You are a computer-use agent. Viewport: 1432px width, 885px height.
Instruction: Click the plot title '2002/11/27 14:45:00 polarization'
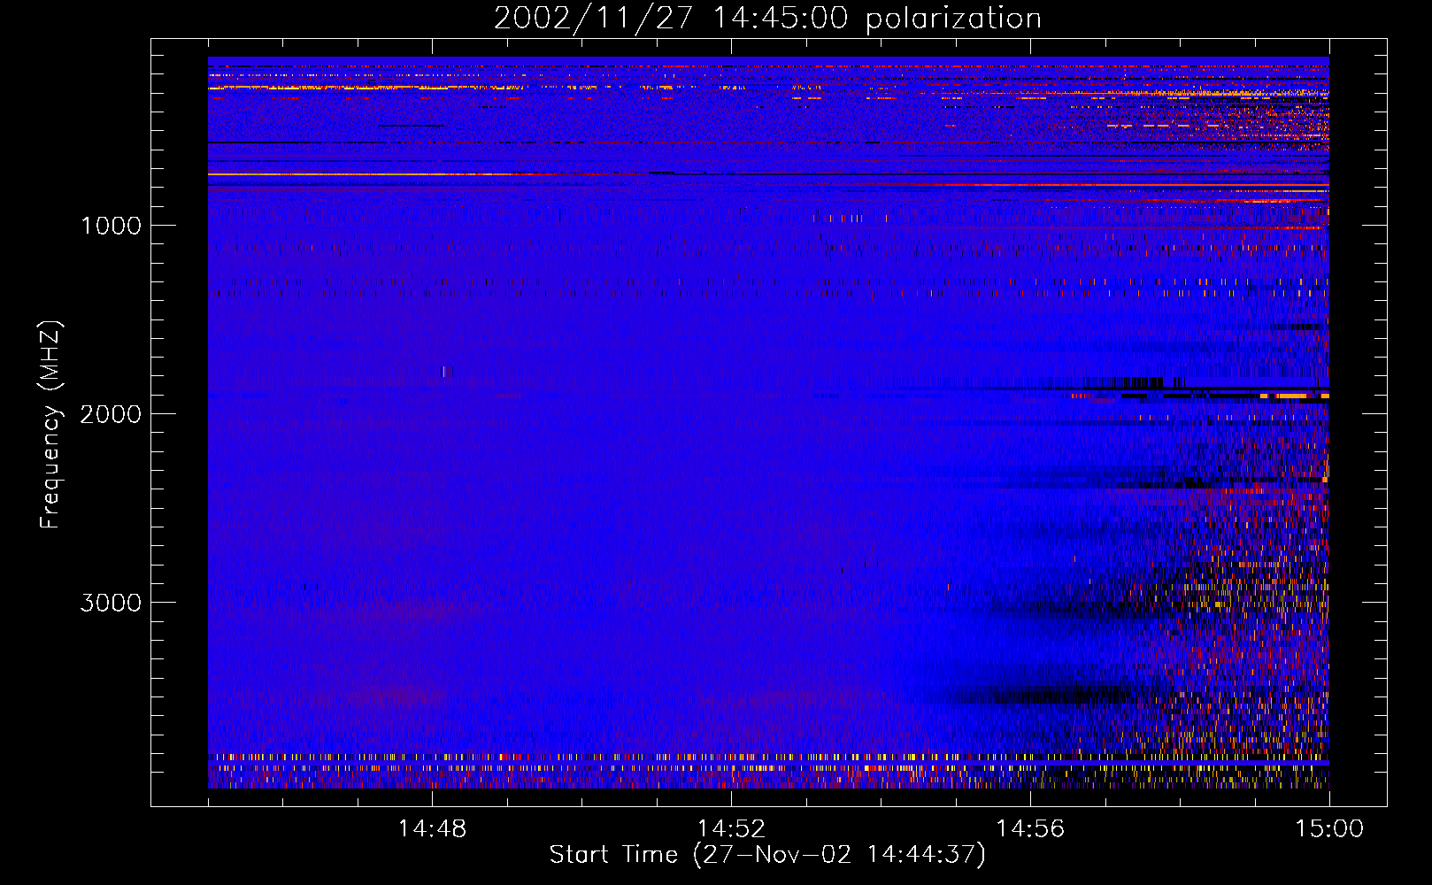767,19
